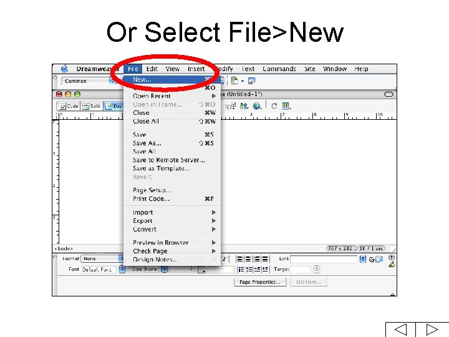The image size is (449, 337).
Task: Switch to Code view
Action: click(69, 106)
